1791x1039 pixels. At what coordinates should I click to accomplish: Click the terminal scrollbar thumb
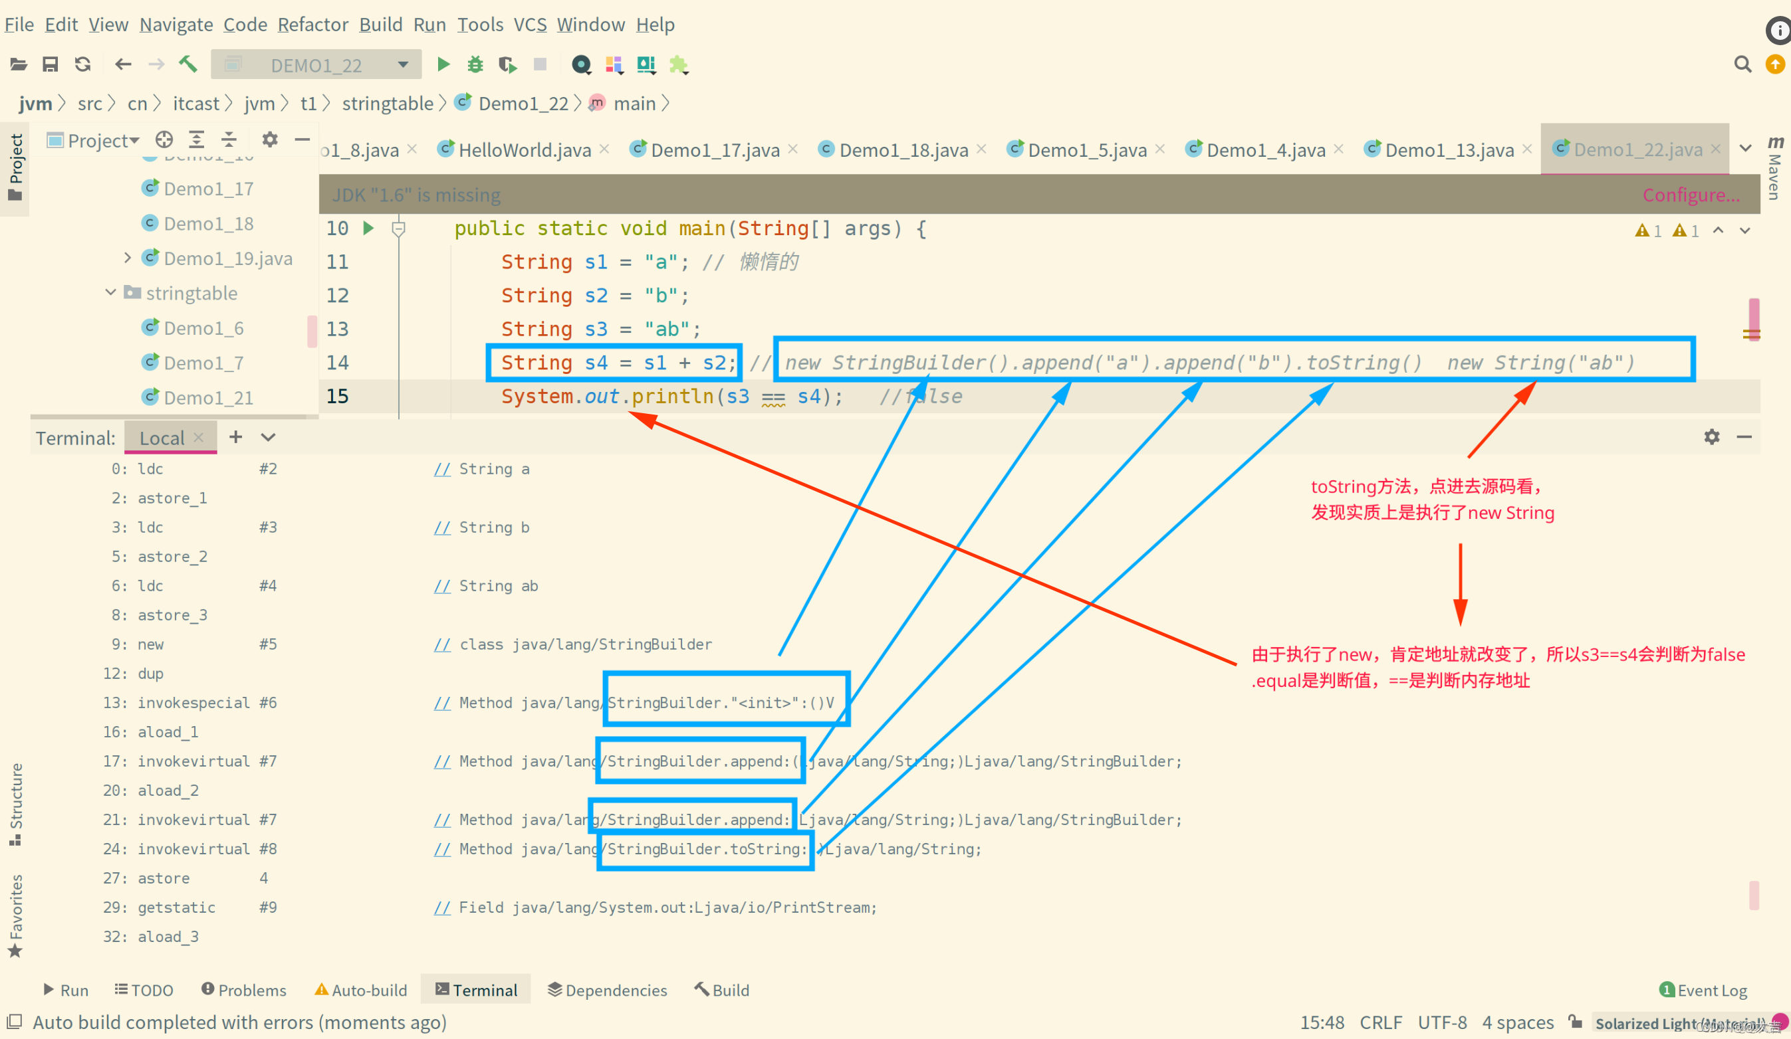point(1753,895)
